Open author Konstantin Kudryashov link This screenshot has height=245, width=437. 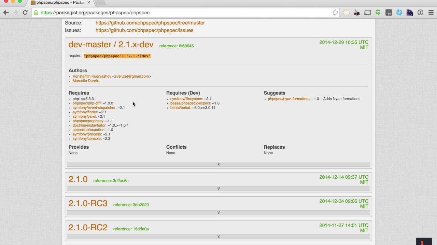[x=92, y=76]
